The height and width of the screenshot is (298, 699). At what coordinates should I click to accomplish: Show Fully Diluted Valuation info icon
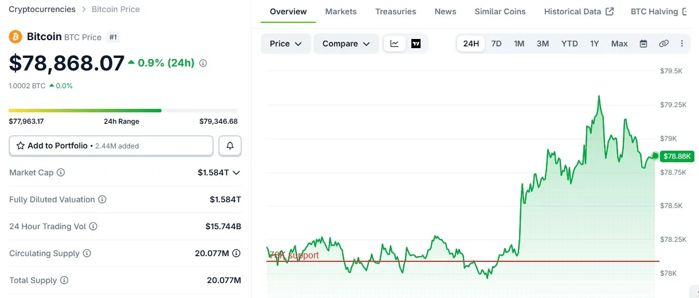(x=102, y=199)
